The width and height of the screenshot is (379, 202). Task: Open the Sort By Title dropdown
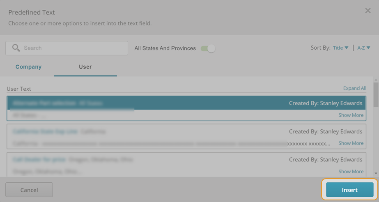[340, 48]
